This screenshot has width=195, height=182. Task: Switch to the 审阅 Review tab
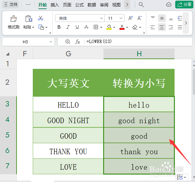coord(104,5)
